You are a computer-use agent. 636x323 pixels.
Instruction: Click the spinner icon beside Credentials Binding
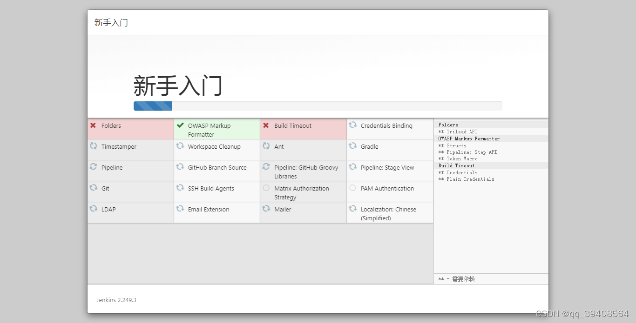pos(352,125)
